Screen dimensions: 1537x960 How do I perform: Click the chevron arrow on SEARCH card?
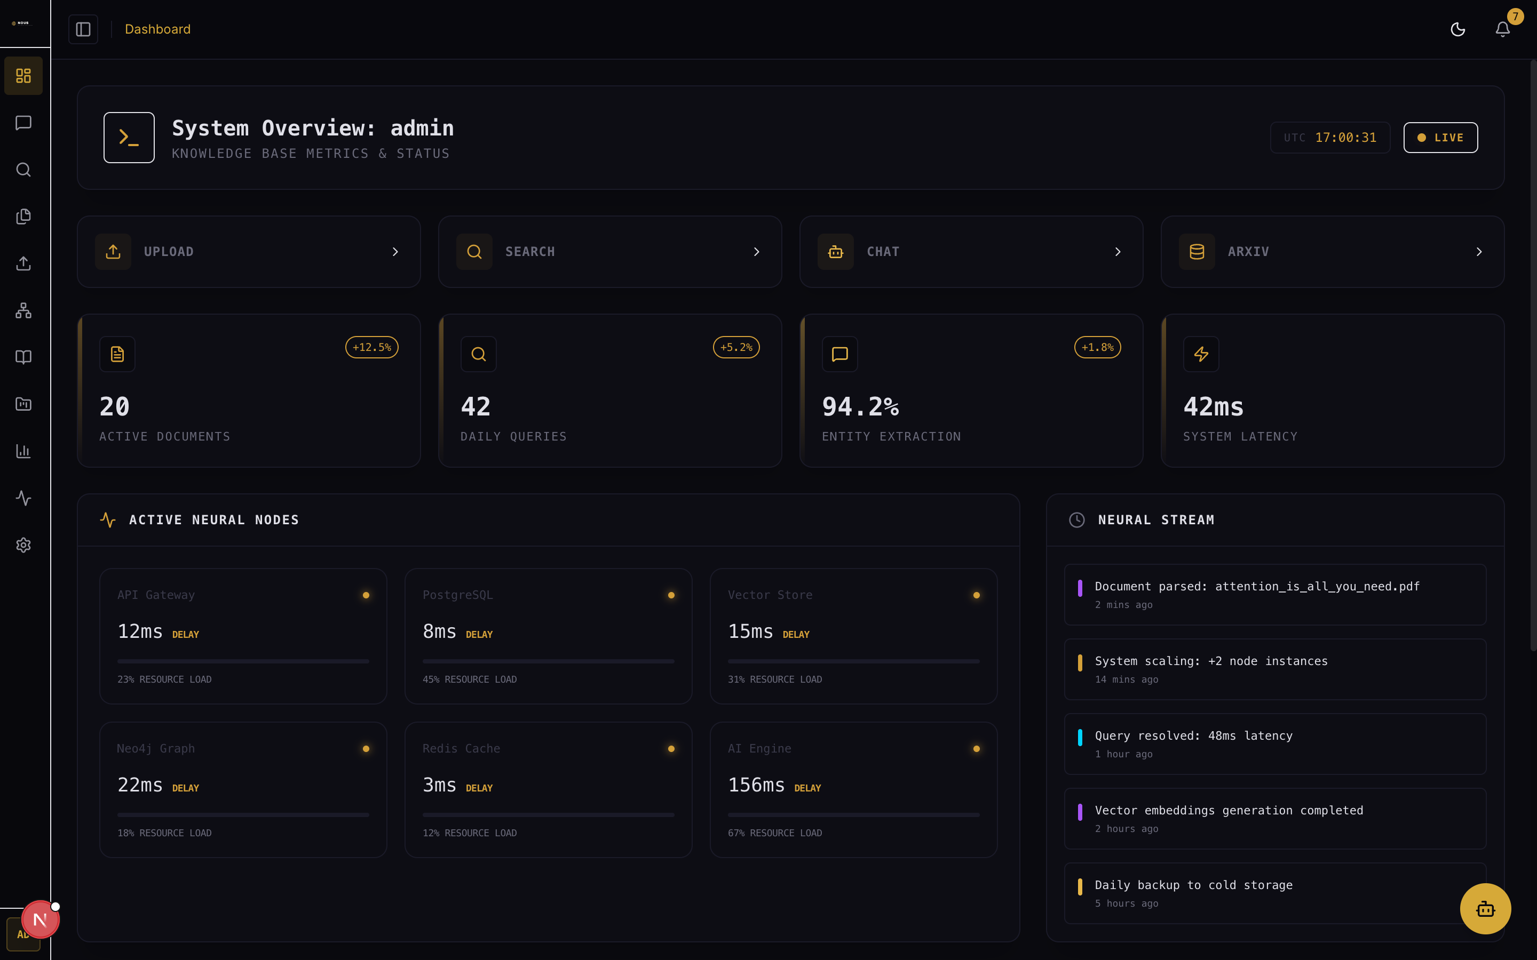tap(756, 252)
